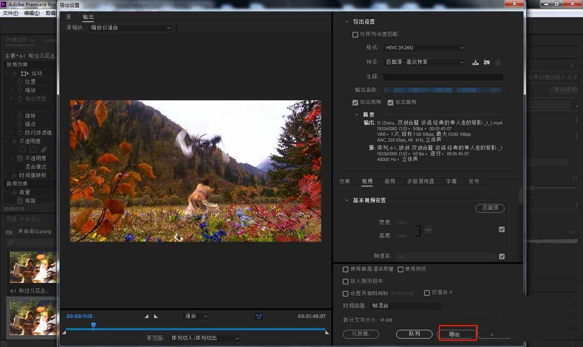Switch to the 音频 settings tab

click(x=390, y=181)
